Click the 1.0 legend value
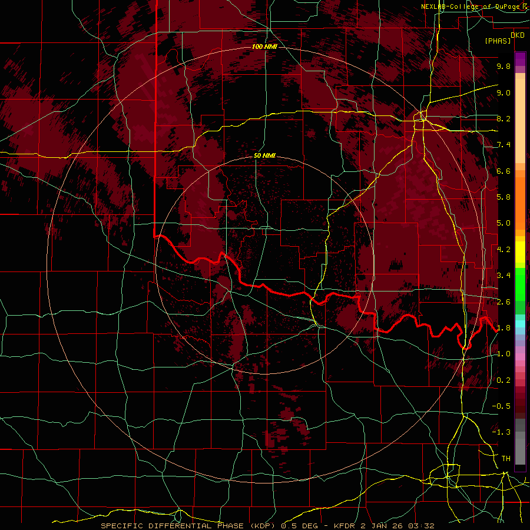530x530 pixels. pyautogui.click(x=503, y=354)
